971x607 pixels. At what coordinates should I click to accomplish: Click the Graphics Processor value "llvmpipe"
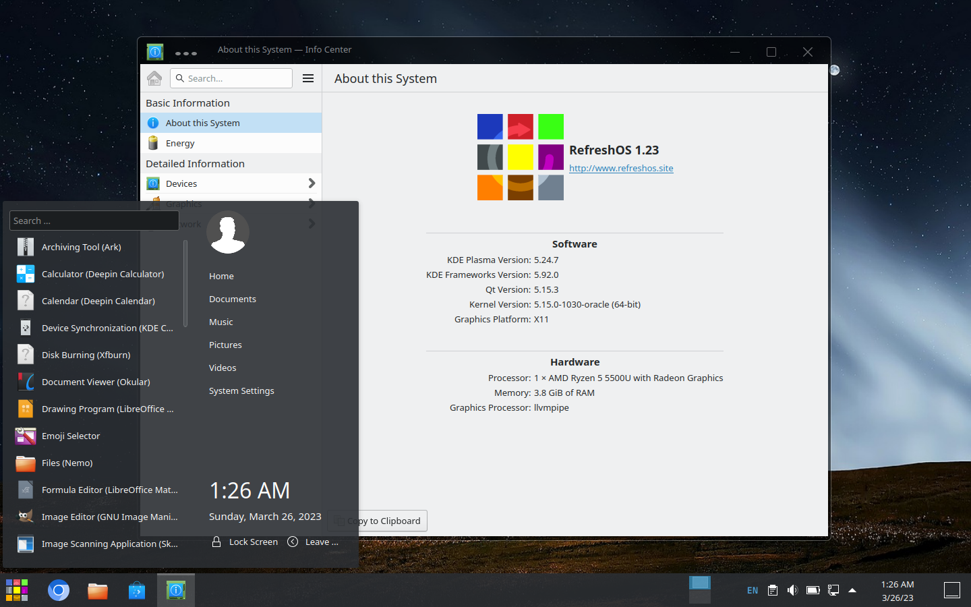click(552, 407)
